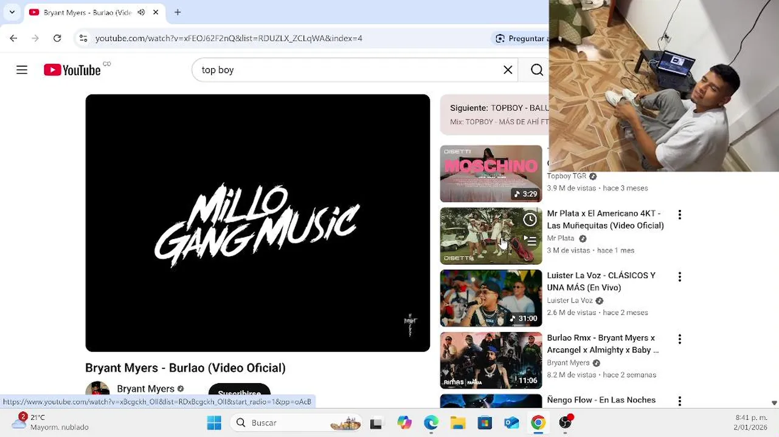Image resolution: width=779 pixels, height=437 pixels.
Task: Open the Windows Start menu
Action: tap(214, 422)
